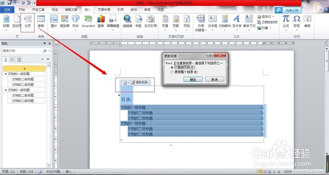This screenshot has height=175, width=329.
Task: Open the 文件 tab
Action: 7,10
